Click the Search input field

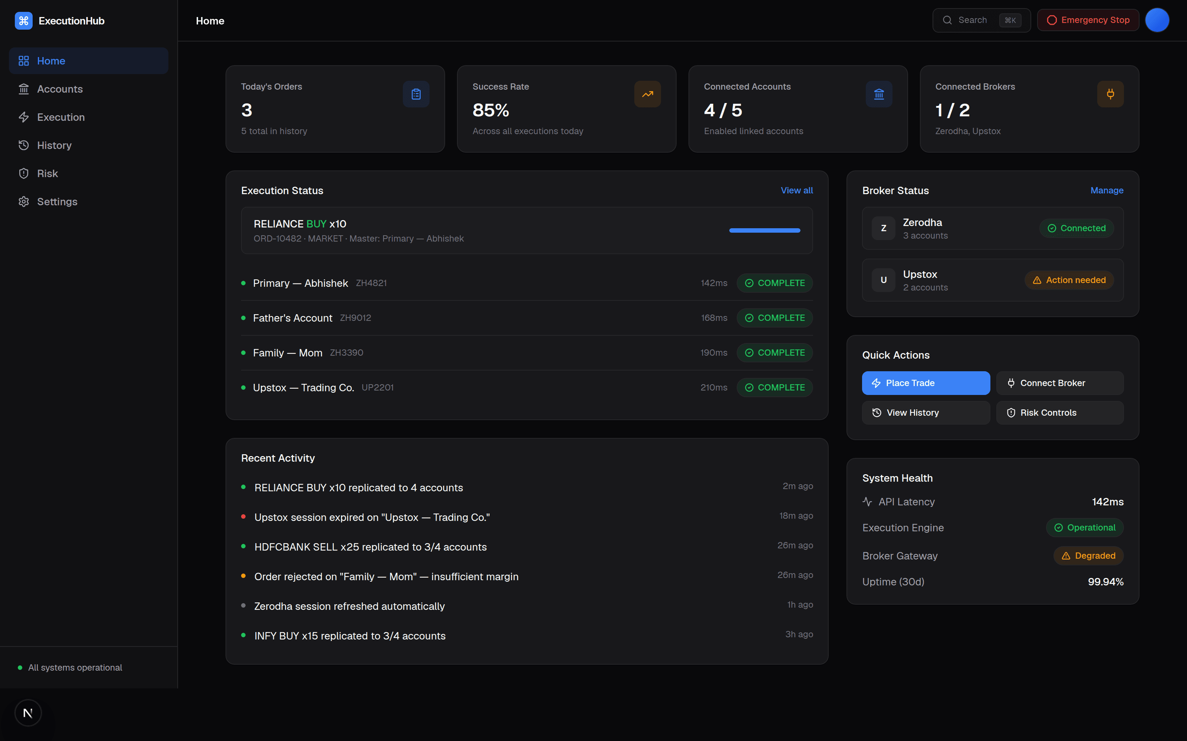click(981, 20)
